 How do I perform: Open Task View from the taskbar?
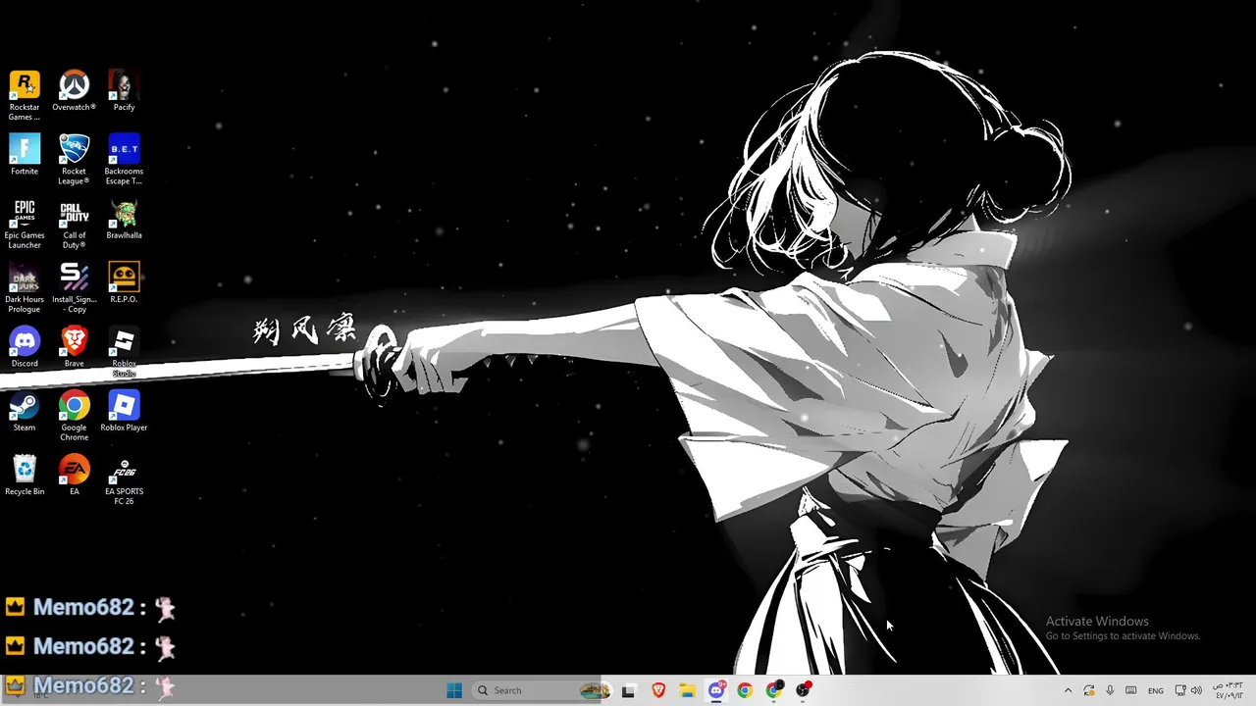pyautogui.click(x=629, y=690)
